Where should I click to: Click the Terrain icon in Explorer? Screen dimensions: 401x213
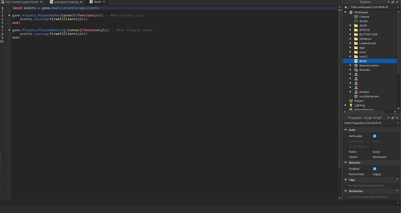[x=356, y=21]
